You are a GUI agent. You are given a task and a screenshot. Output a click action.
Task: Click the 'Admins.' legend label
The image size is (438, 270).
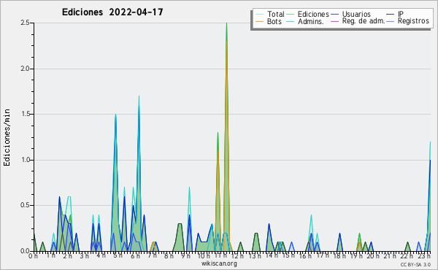coord(311,21)
